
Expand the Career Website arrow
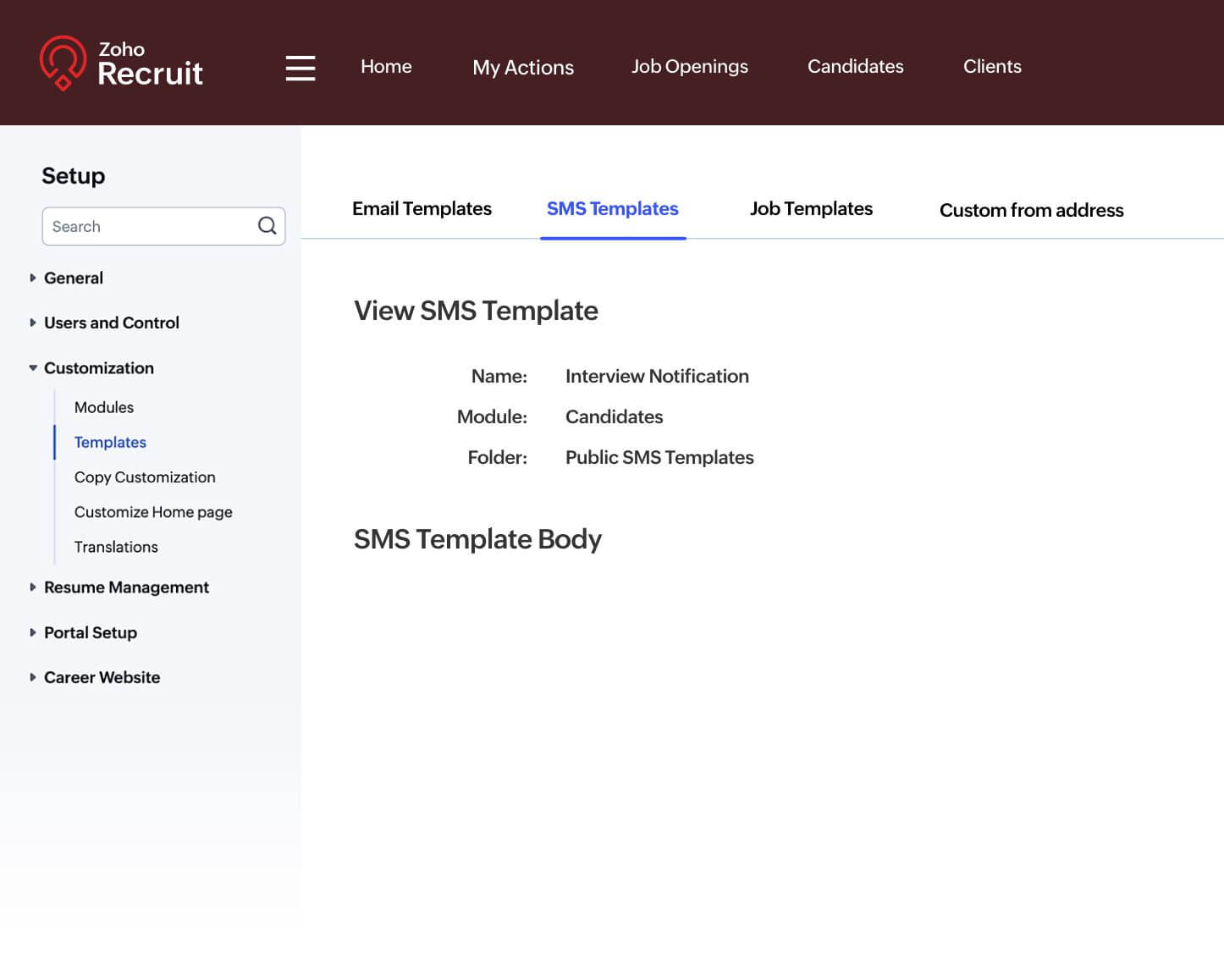tap(33, 677)
